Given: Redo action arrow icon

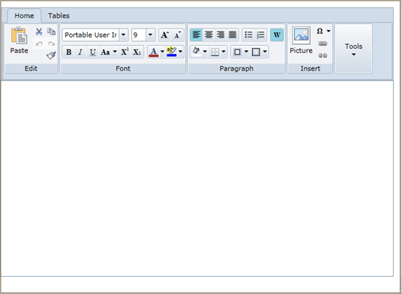Looking at the screenshot, I should click(x=51, y=43).
